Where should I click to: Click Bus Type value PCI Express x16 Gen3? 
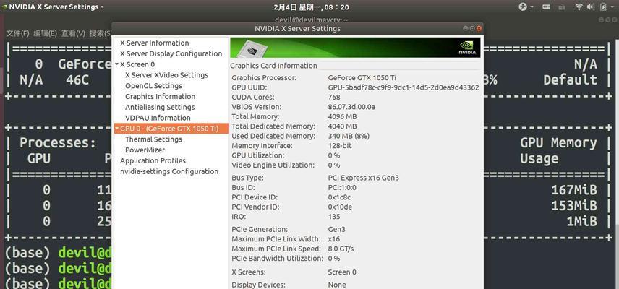click(x=363, y=178)
